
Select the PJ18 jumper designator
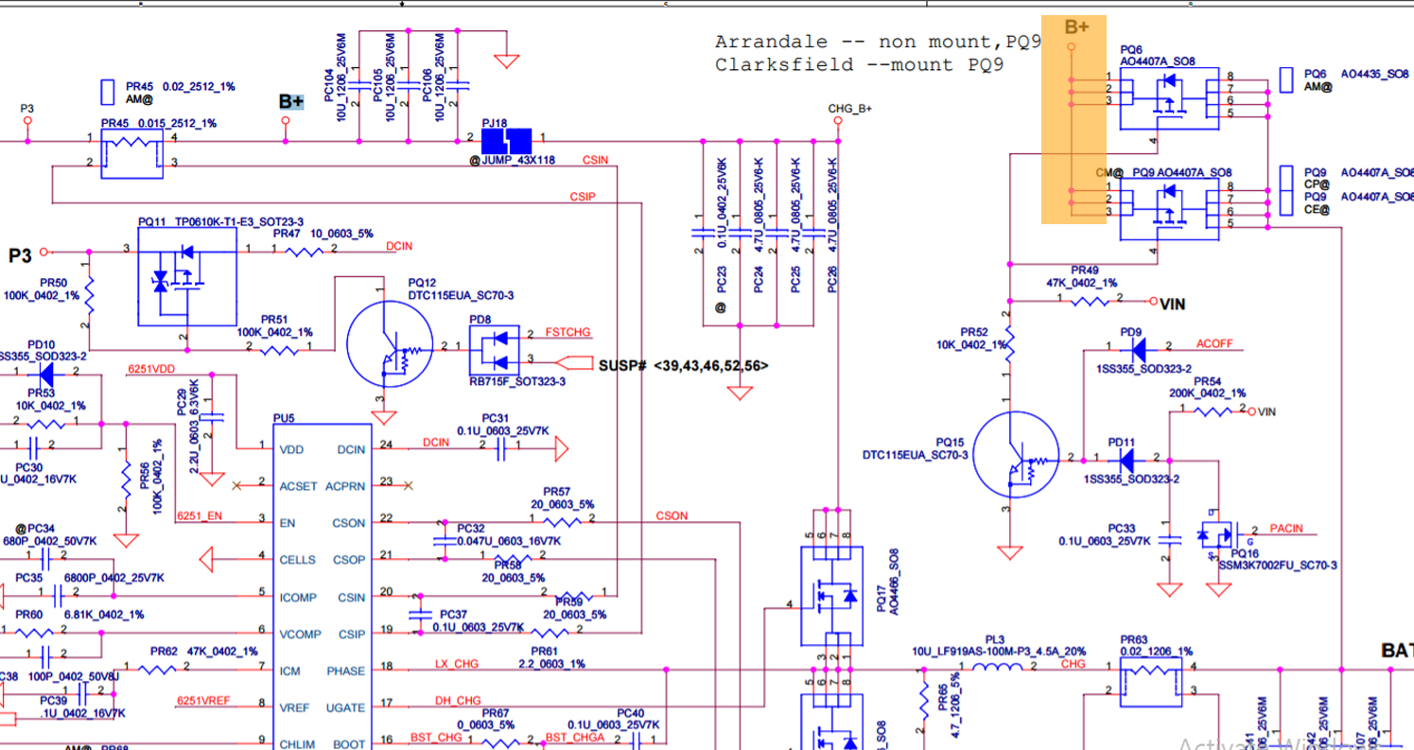[x=494, y=123]
